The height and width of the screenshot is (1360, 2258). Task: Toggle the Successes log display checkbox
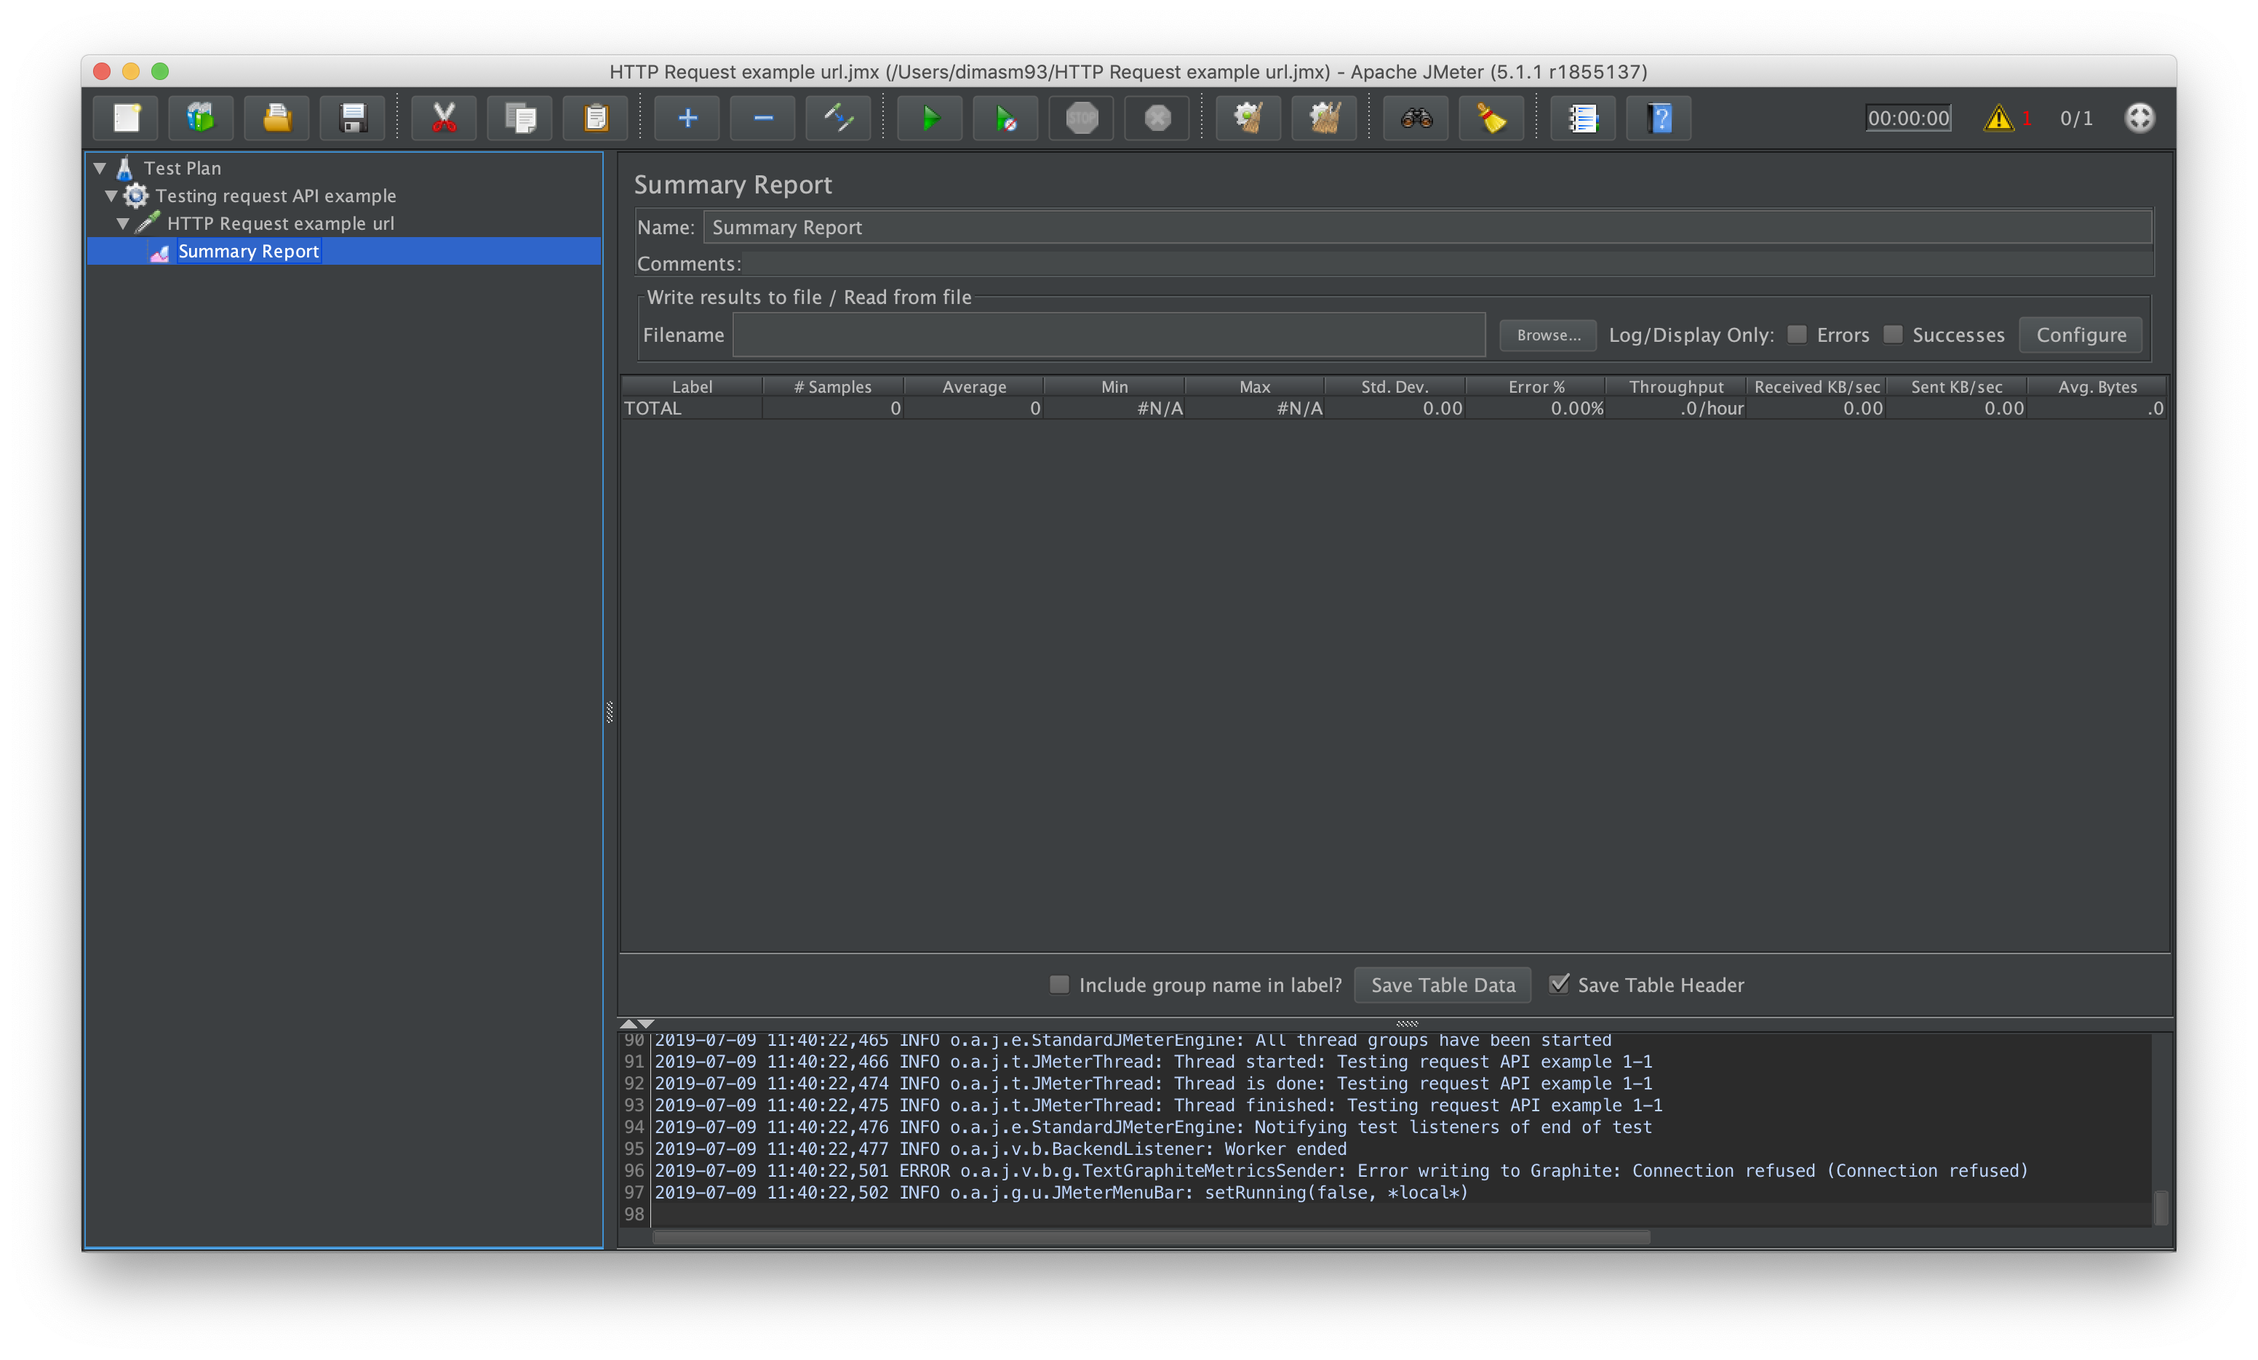pos(1892,334)
